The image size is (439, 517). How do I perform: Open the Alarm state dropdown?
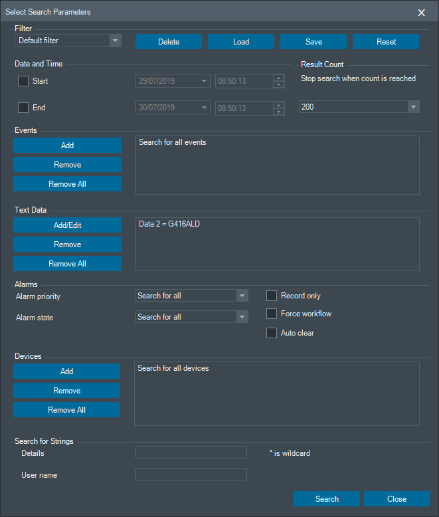[x=242, y=317]
